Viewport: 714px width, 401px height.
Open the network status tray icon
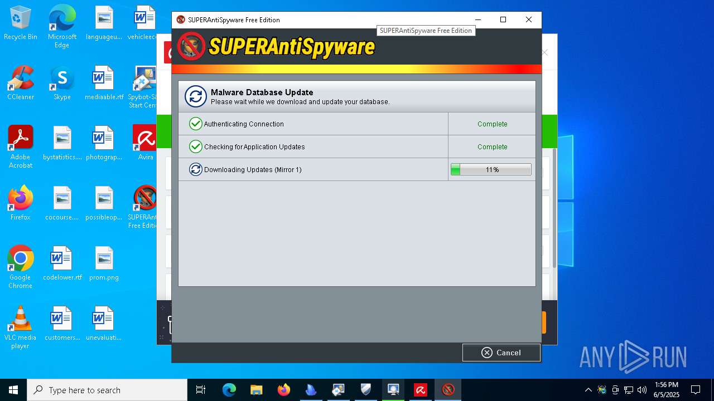pos(629,390)
